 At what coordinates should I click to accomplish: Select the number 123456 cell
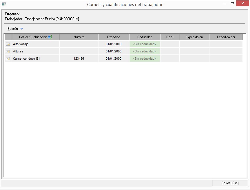click(79, 59)
